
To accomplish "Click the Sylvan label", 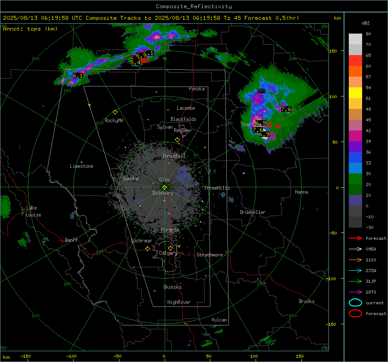I will tap(165, 127).
